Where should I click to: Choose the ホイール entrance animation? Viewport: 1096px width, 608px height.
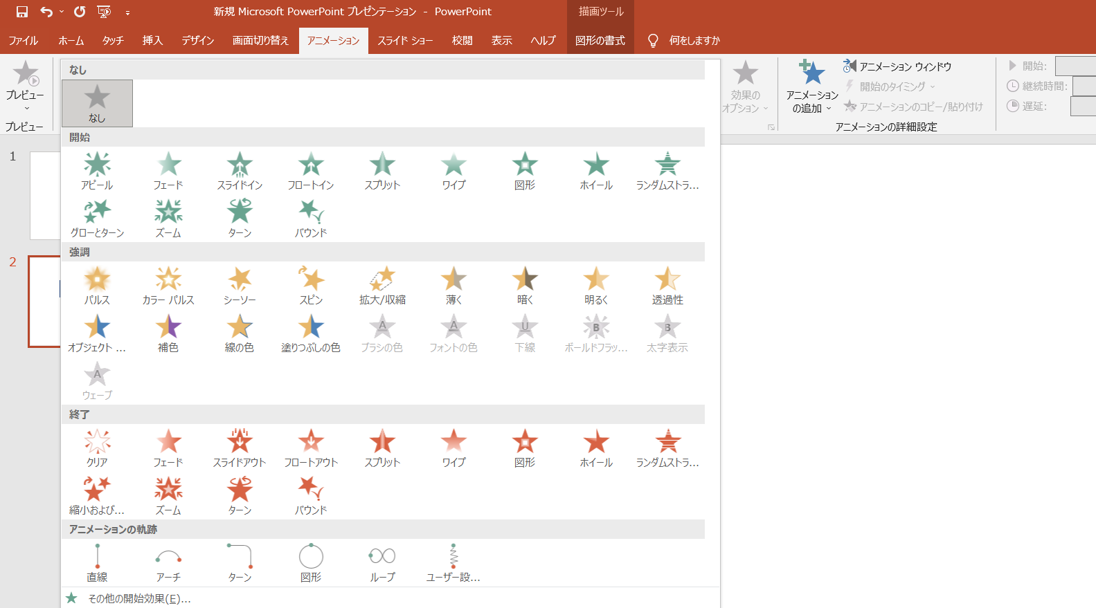click(596, 170)
